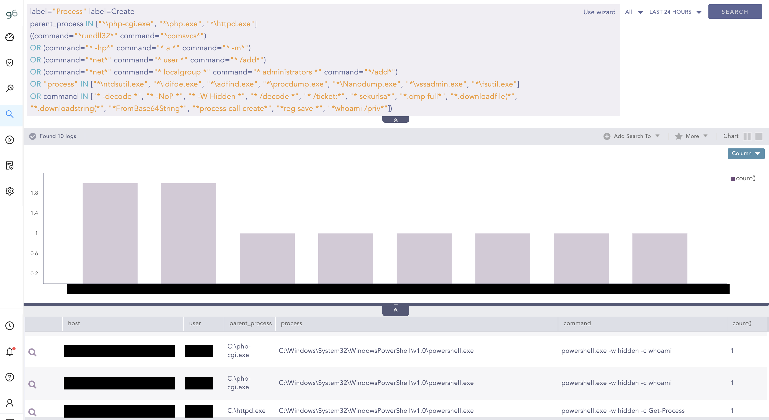This screenshot has width=769, height=420.
Task: Open the dashboard gauge icon in sidebar
Action: tap(10, 37)
